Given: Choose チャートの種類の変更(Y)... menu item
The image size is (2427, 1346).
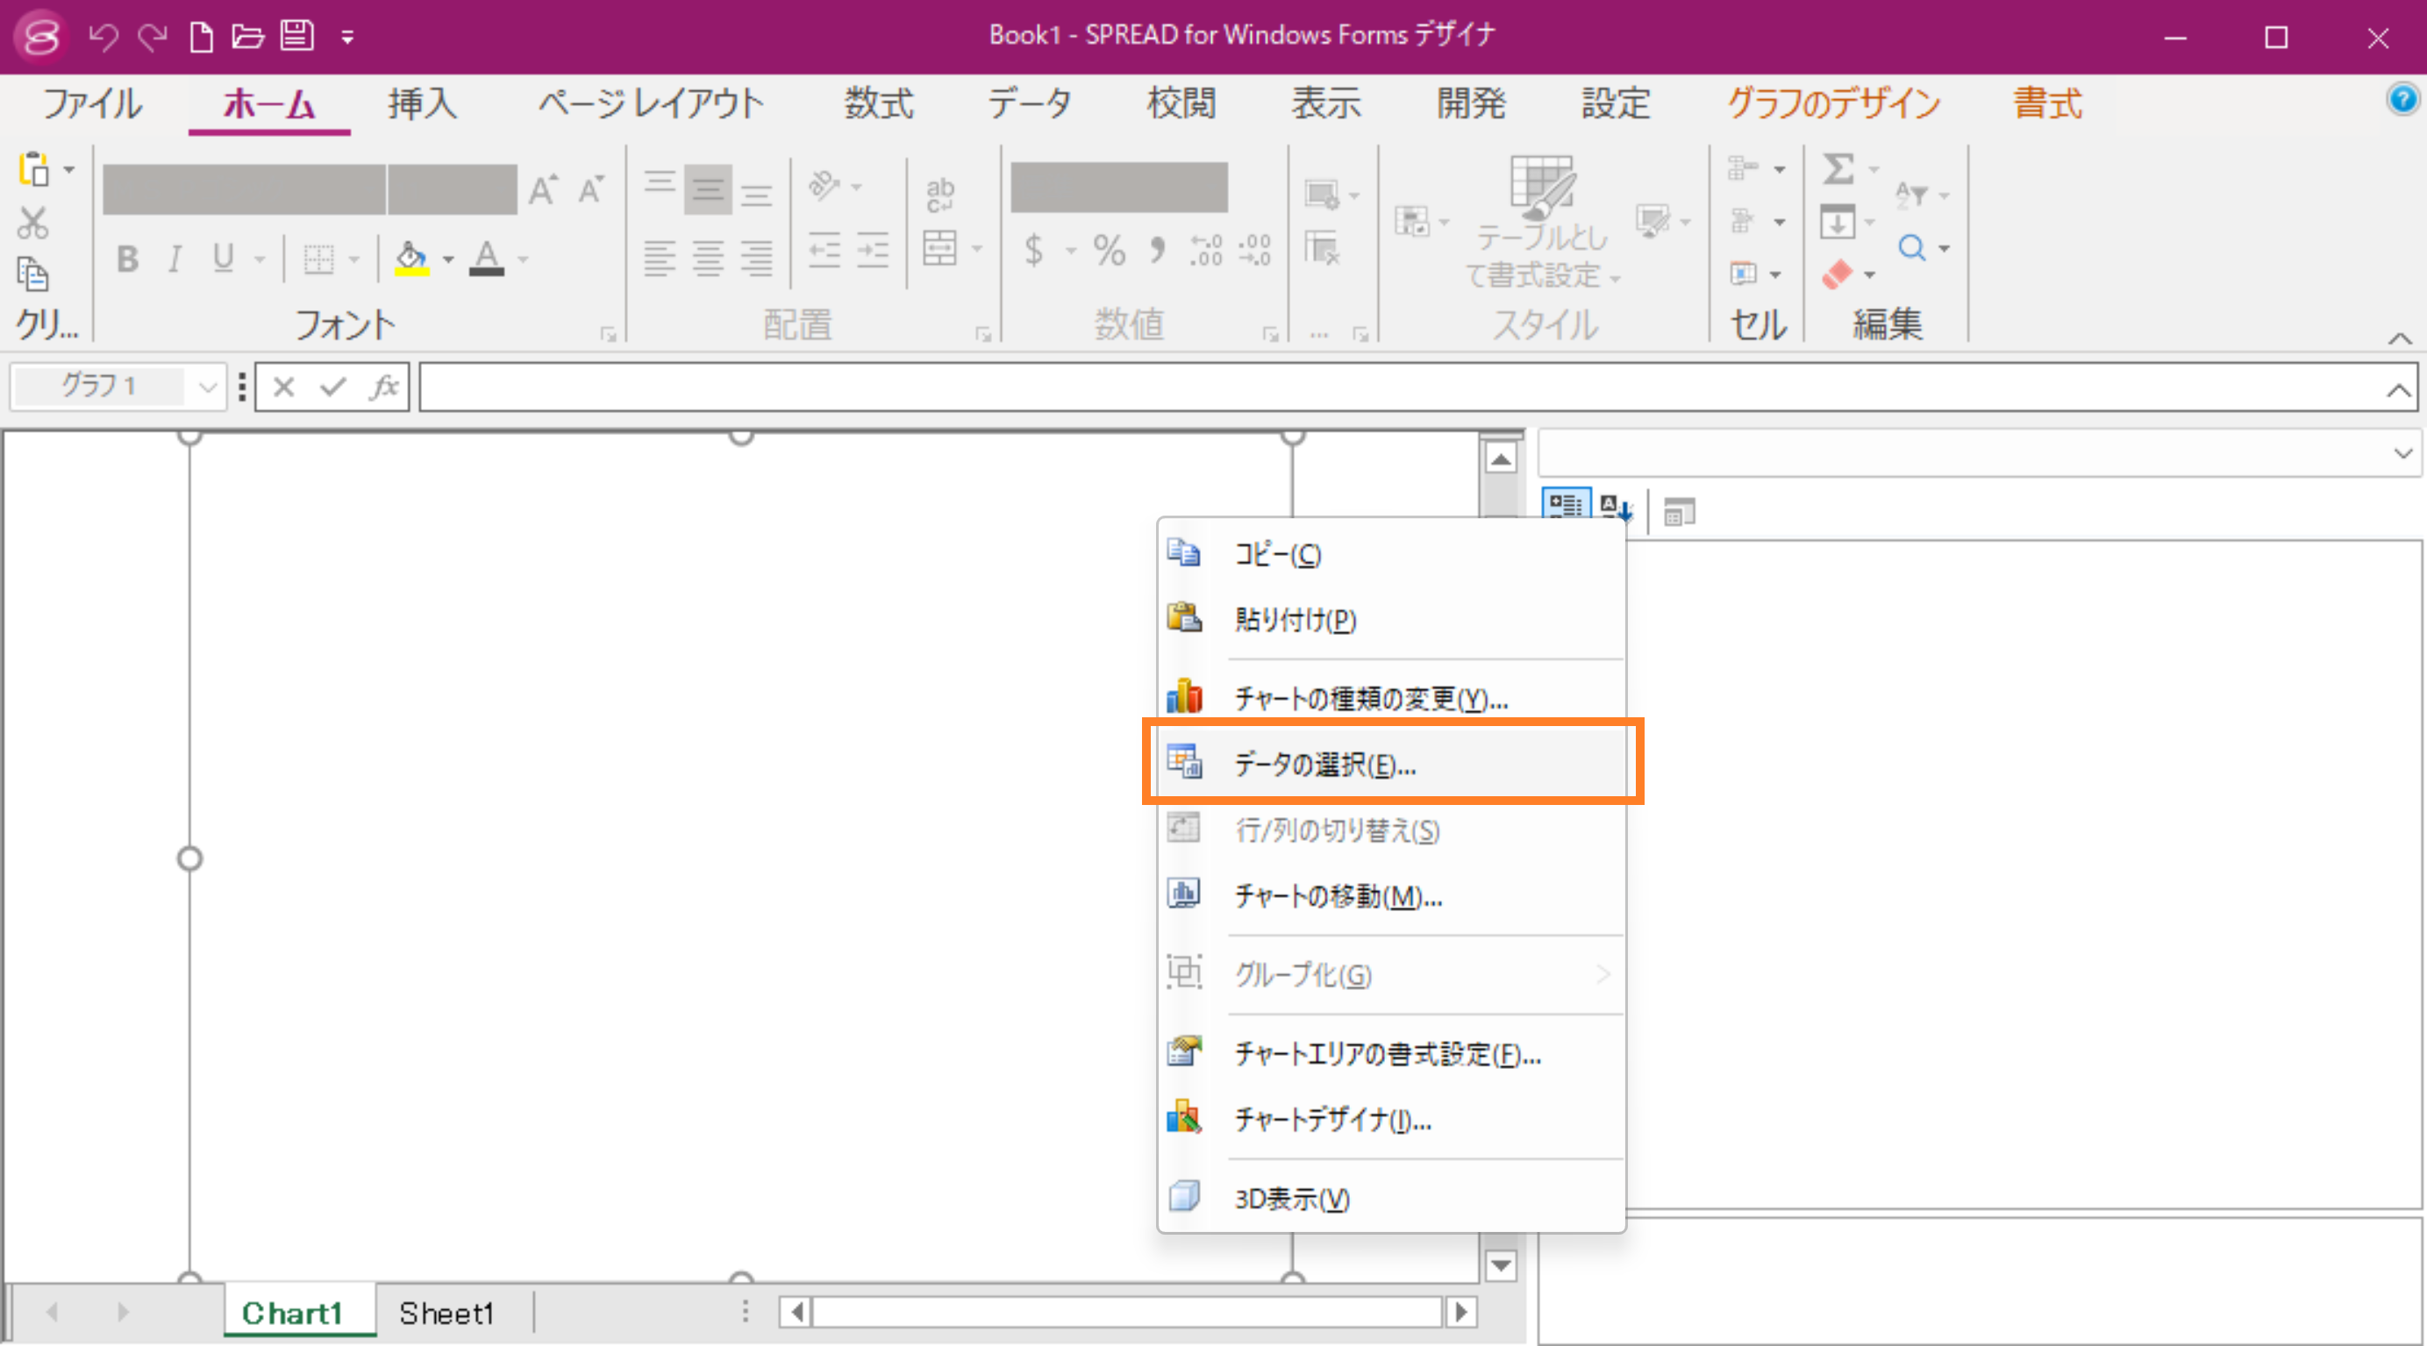Looking at the screenshot, I should point(1393,698).
